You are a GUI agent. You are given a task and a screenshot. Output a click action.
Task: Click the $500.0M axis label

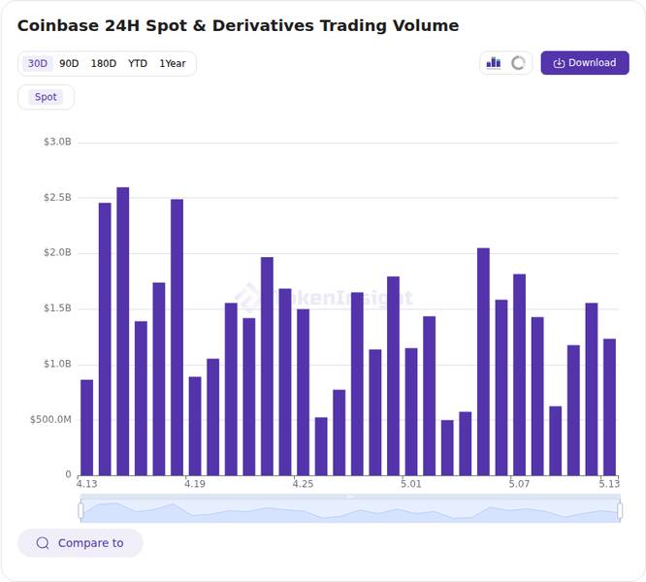tap(50, 420)
